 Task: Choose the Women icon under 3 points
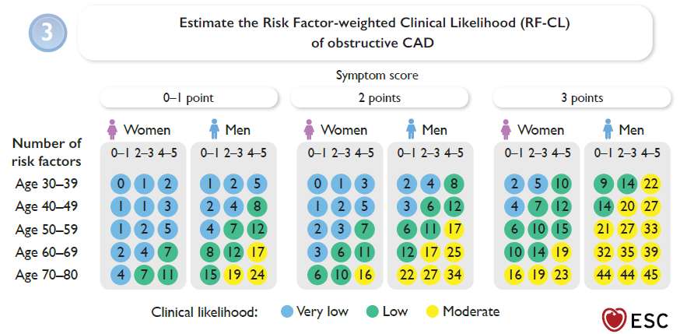coord(506,128)
